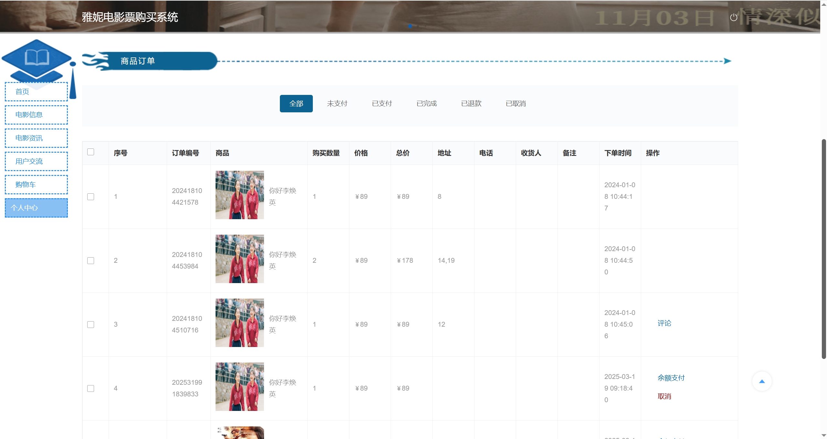Click the blue carousel indicator dot in banner

click(x=410, y=26)
